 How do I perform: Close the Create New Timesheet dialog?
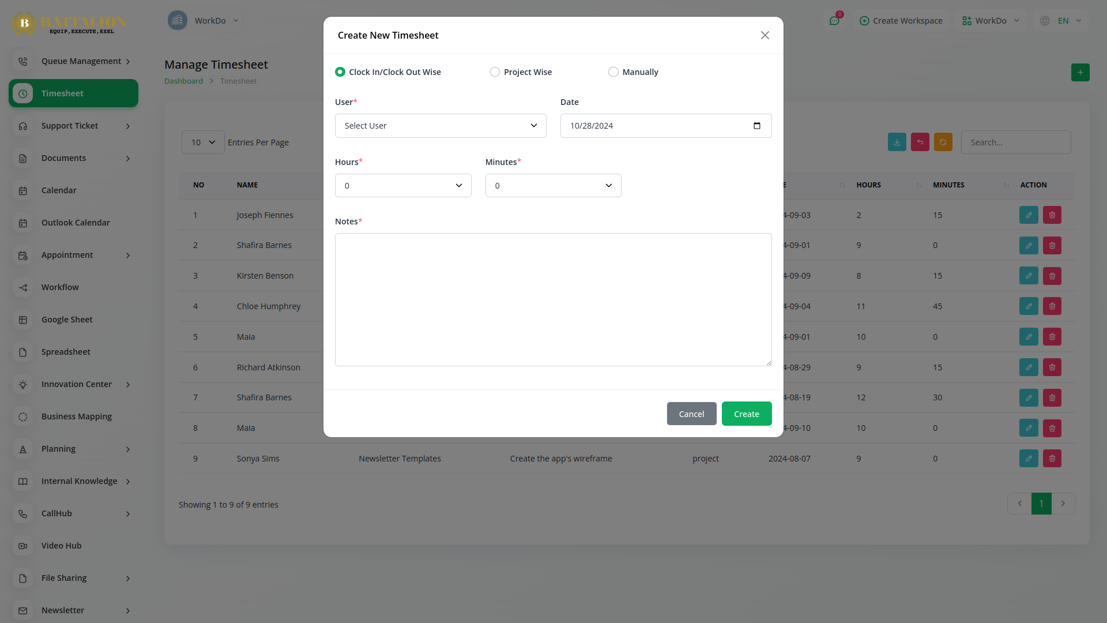tap(765, 36)
